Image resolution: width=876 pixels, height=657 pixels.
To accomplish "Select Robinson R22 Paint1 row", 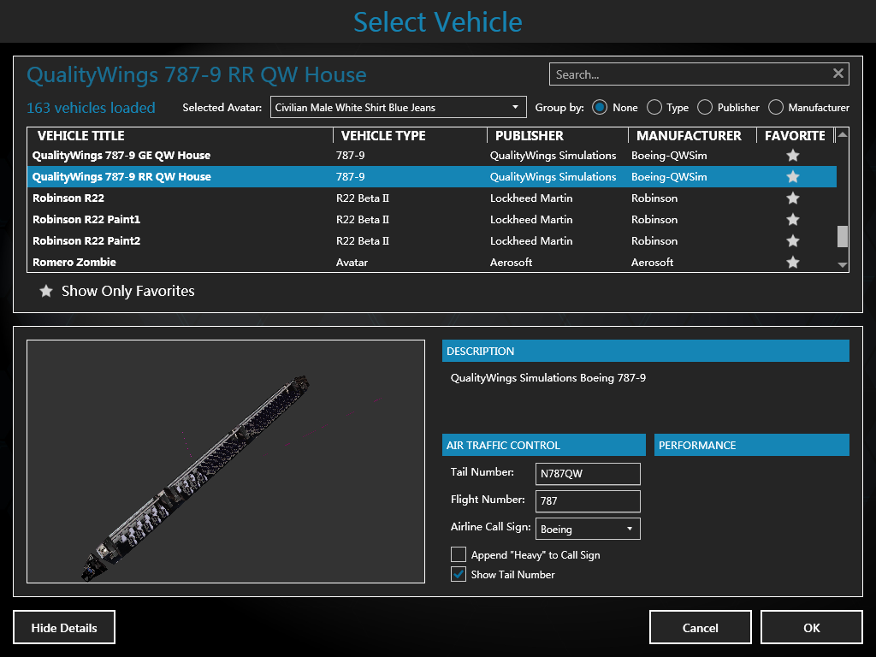I will tap(432, 220).
